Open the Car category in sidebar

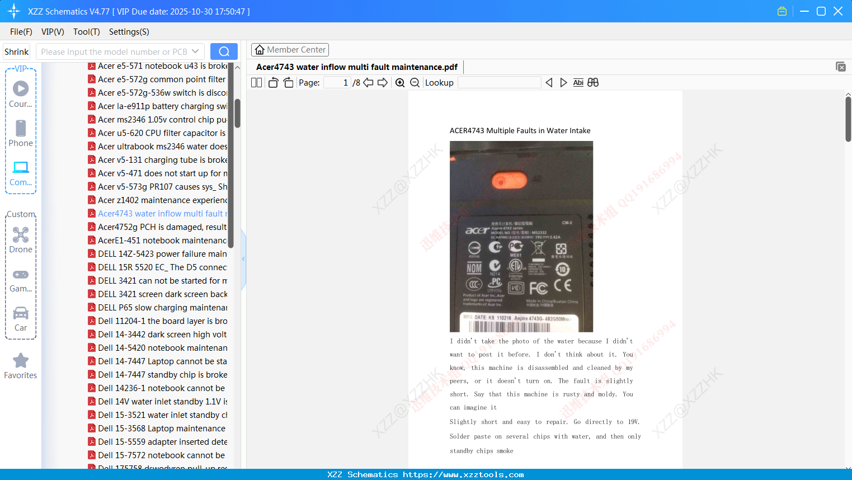click(x=21, y=319)
